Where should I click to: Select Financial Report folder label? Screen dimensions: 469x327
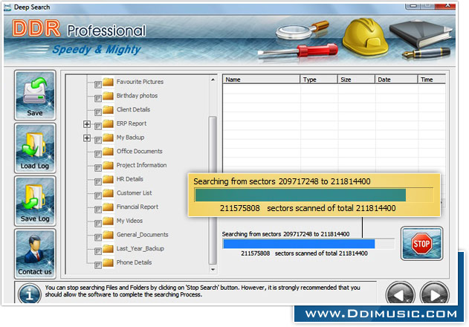point(138,207)
